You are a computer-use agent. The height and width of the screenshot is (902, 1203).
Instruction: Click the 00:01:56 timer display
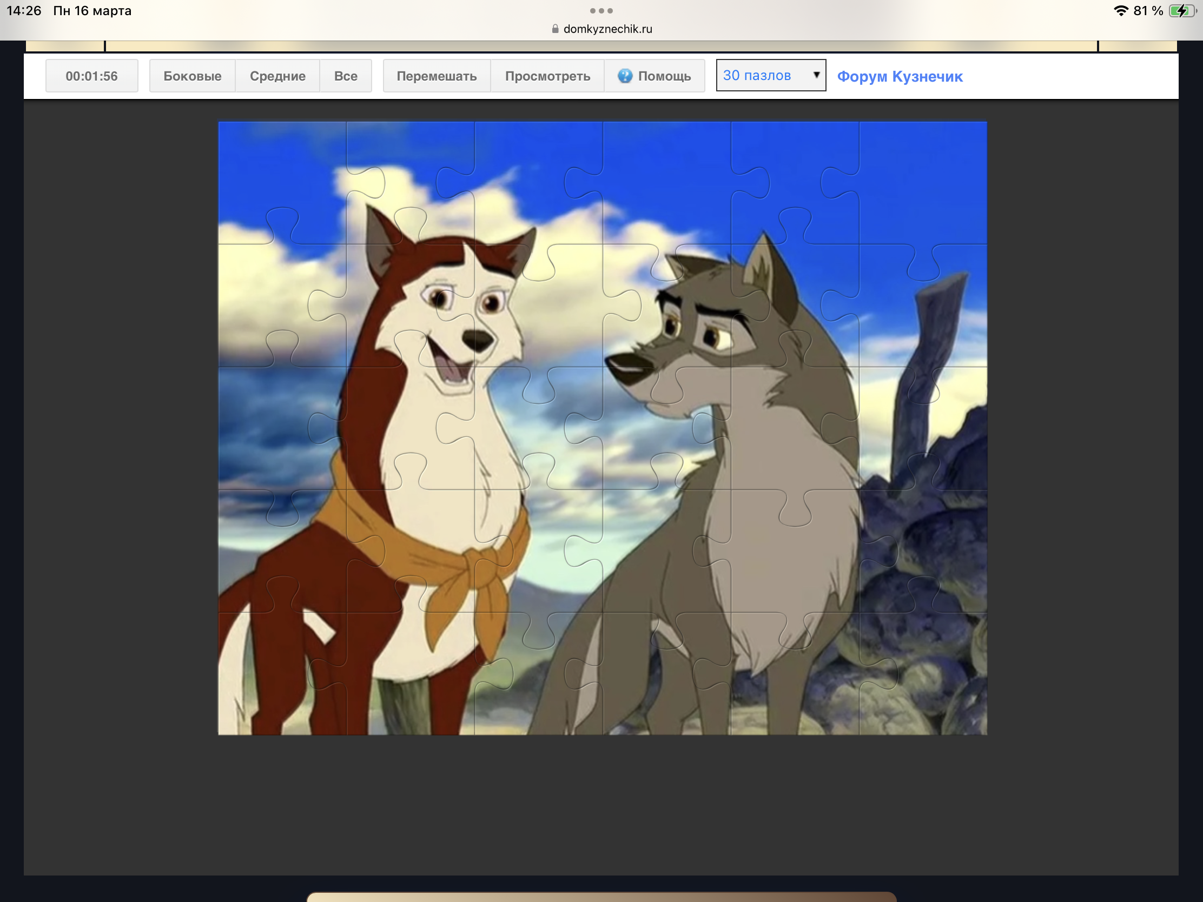pos(91,76)
